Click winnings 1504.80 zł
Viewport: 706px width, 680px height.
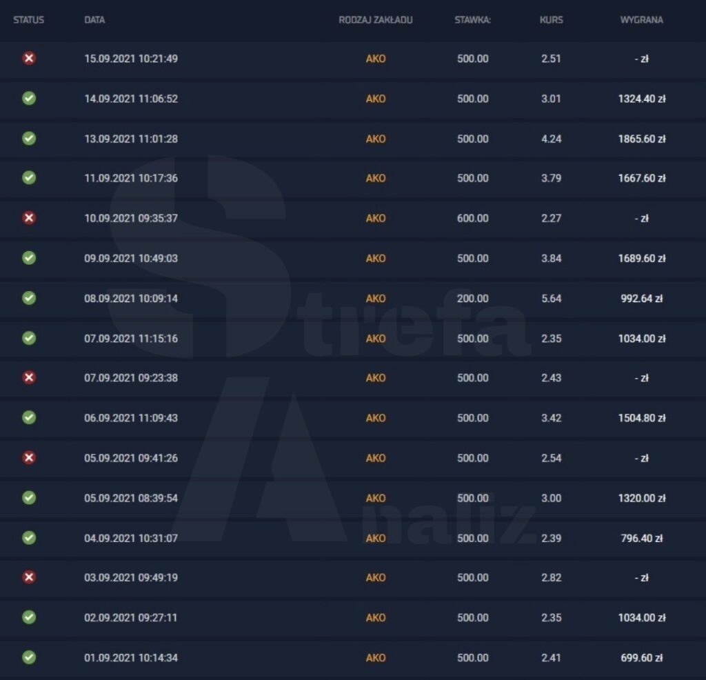pos(642,417)
